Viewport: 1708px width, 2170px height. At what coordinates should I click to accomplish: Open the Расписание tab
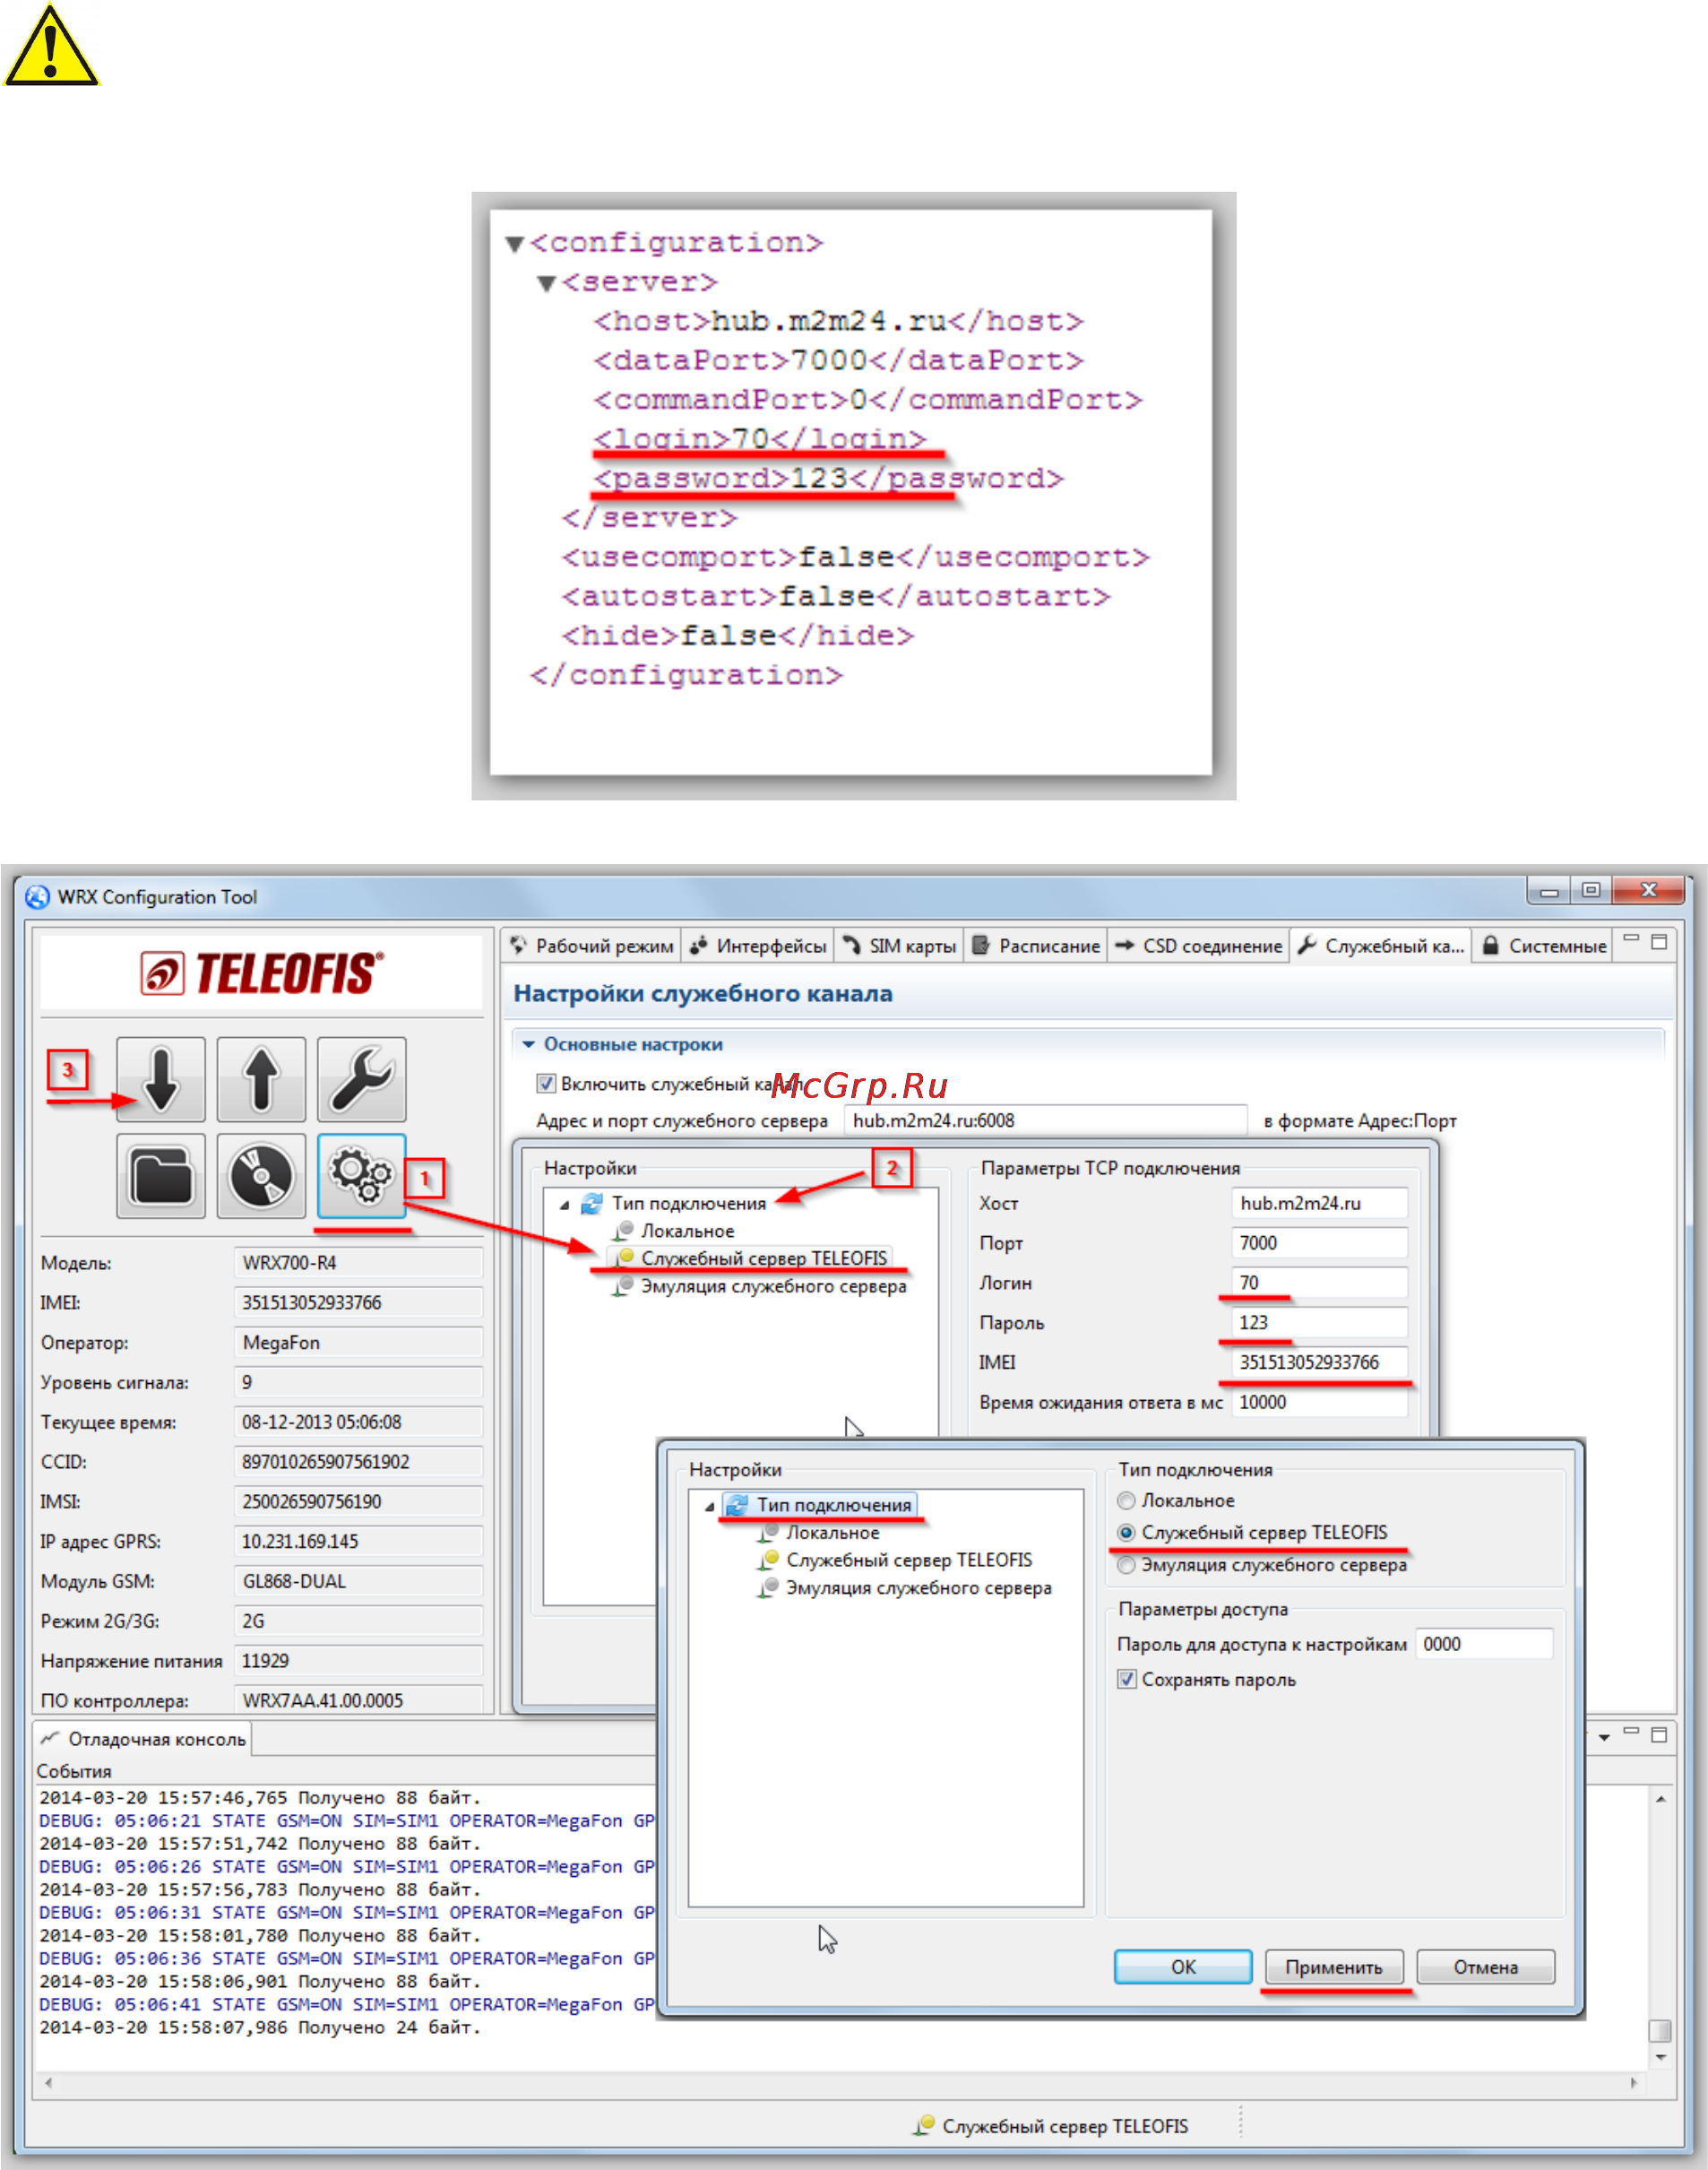click(1037, 946)
